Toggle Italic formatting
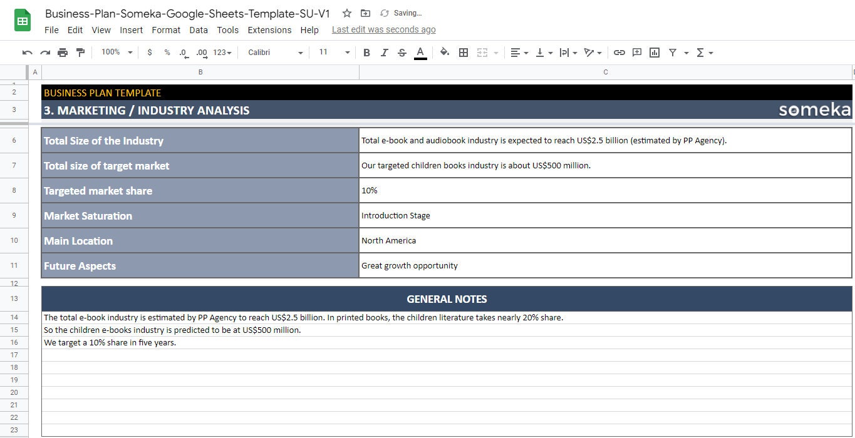 click(385, 53)
